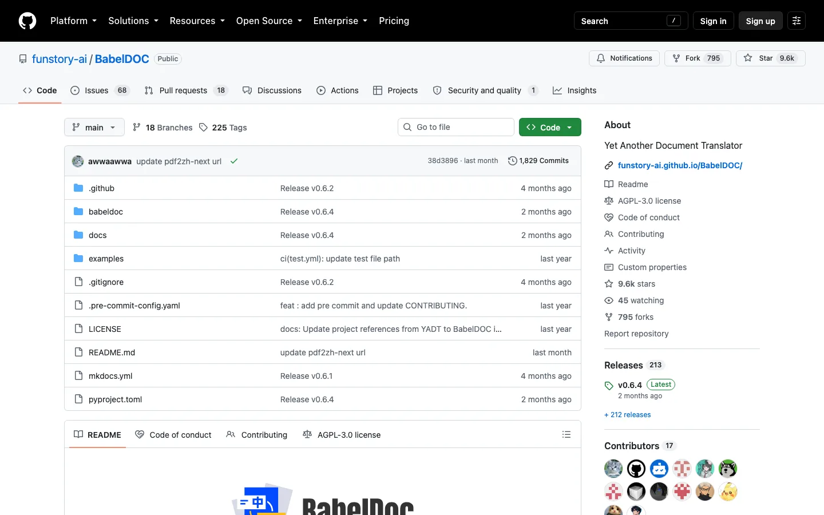The width and height of the screenshot is (824, 515).
Task: Click the pulse icon next to Activity
Action: (609, 251)
